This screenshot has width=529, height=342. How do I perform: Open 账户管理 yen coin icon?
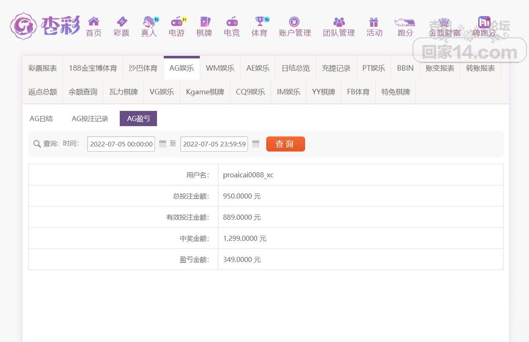[295, 22]
